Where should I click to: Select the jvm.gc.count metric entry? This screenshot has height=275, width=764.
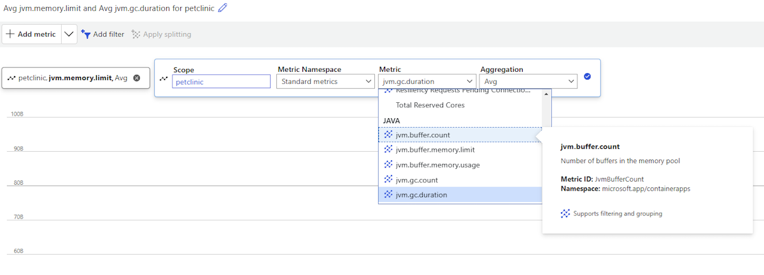416,180
